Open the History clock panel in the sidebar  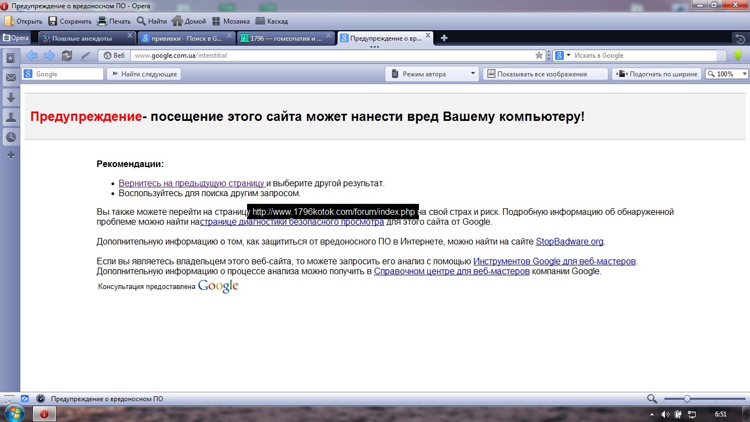pyautogui.click(x=10, y=137)
